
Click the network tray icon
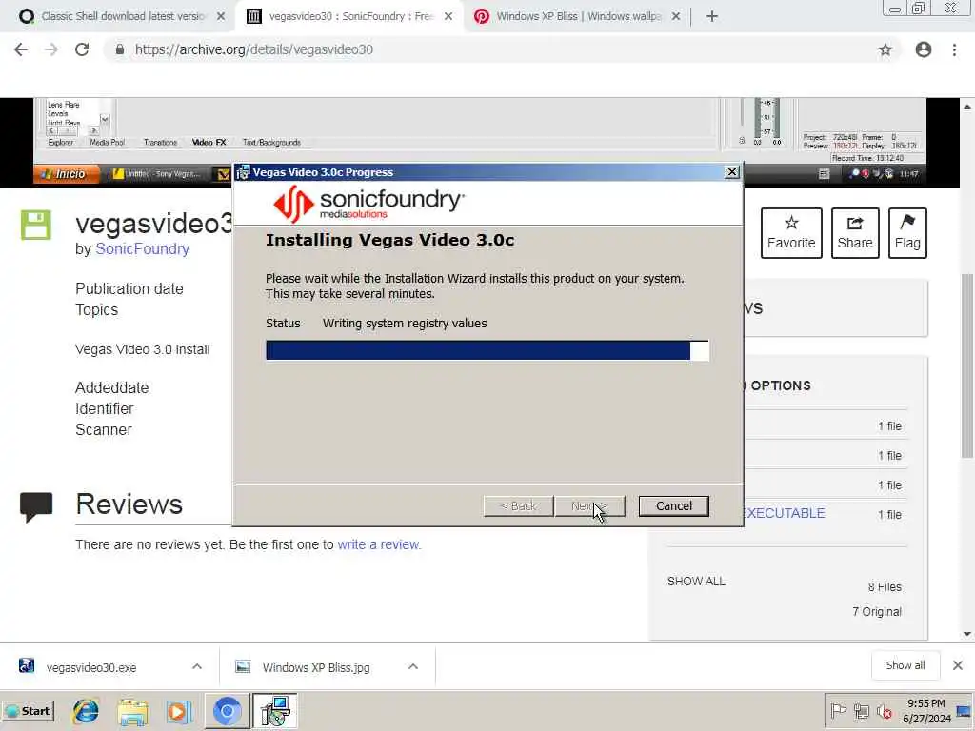(x=862, y=710)
